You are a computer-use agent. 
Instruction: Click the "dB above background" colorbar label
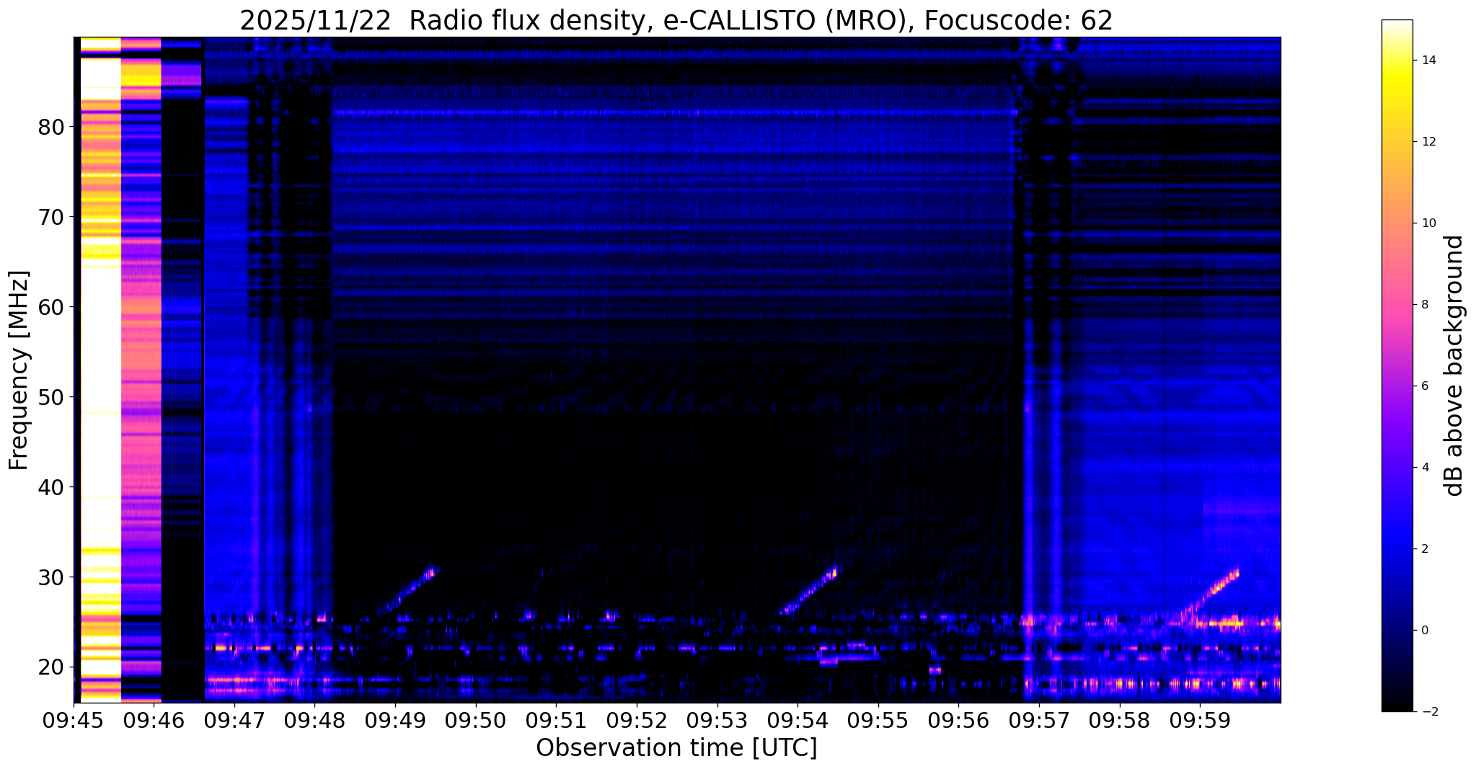[x=1454, y=365]
